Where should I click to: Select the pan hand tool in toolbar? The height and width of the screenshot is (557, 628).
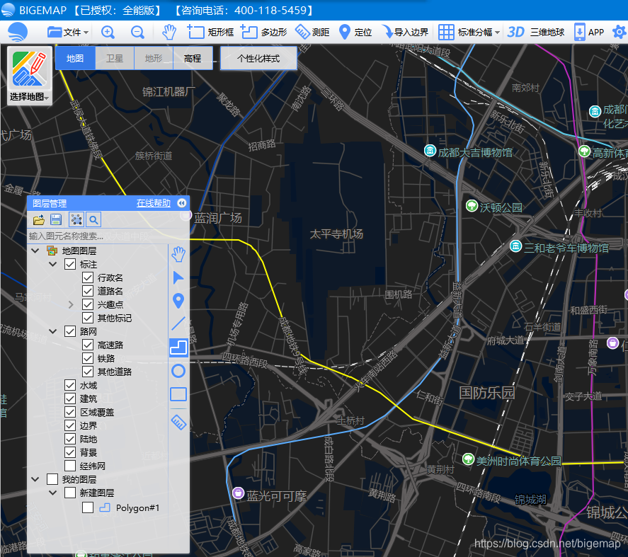(169, 32)
